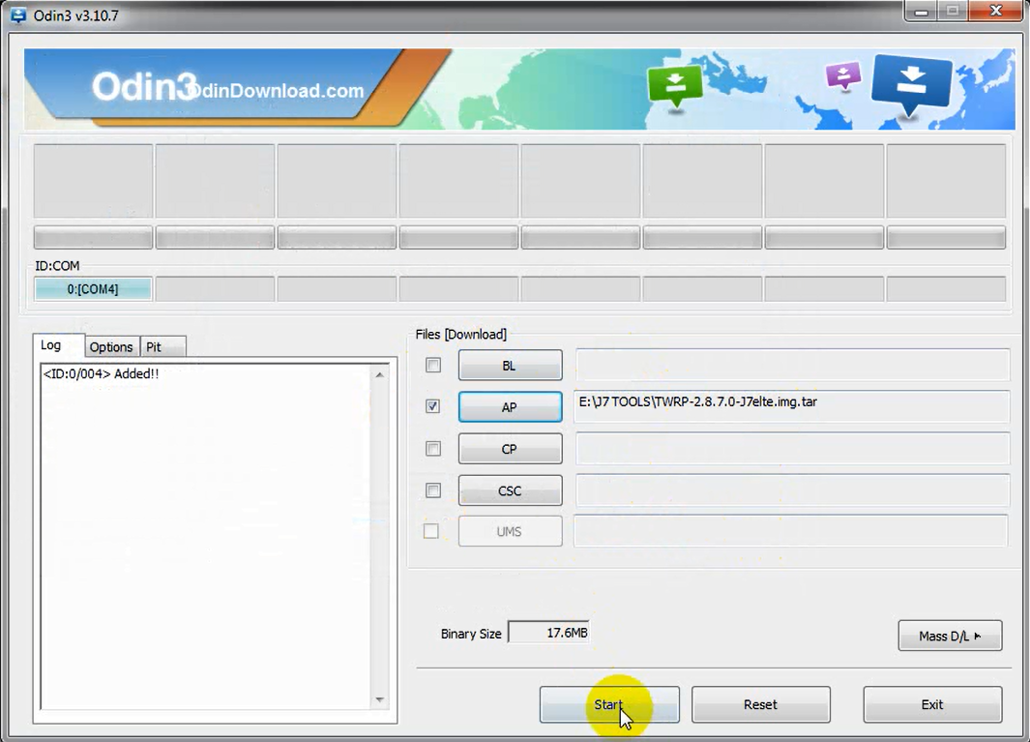The height and width of the screenshot is (742, 1030).
Task: Start flashing the firmware
Action: (x=609, y=704)
